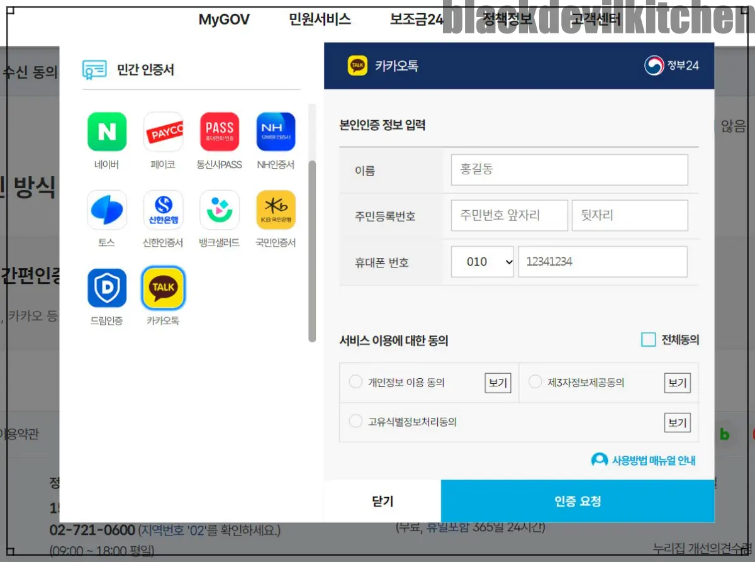
Task: Click the 드림인증 label text
Action: [106, 321]
